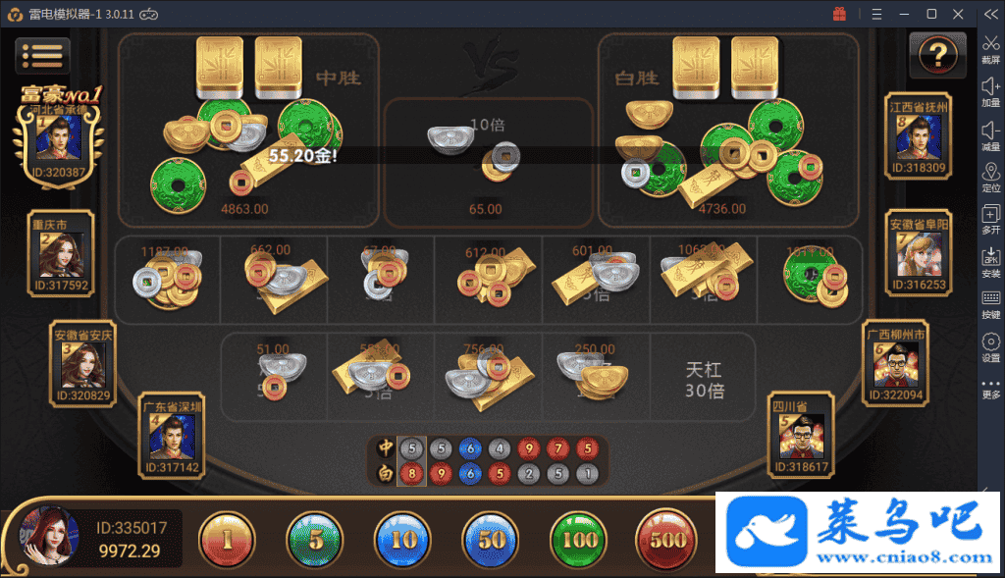Bet on the 天杠 30倍 cell
The height and width of the screenshot is (578, 1005).
(x=704, y=380)
